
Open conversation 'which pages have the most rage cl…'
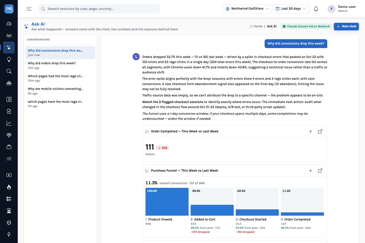pyautogui.click(x=60, y=104)
